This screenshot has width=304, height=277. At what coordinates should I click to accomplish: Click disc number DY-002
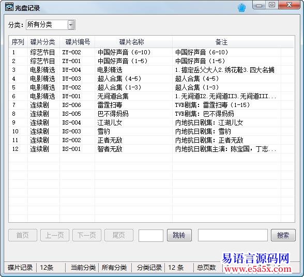(71, 87)
